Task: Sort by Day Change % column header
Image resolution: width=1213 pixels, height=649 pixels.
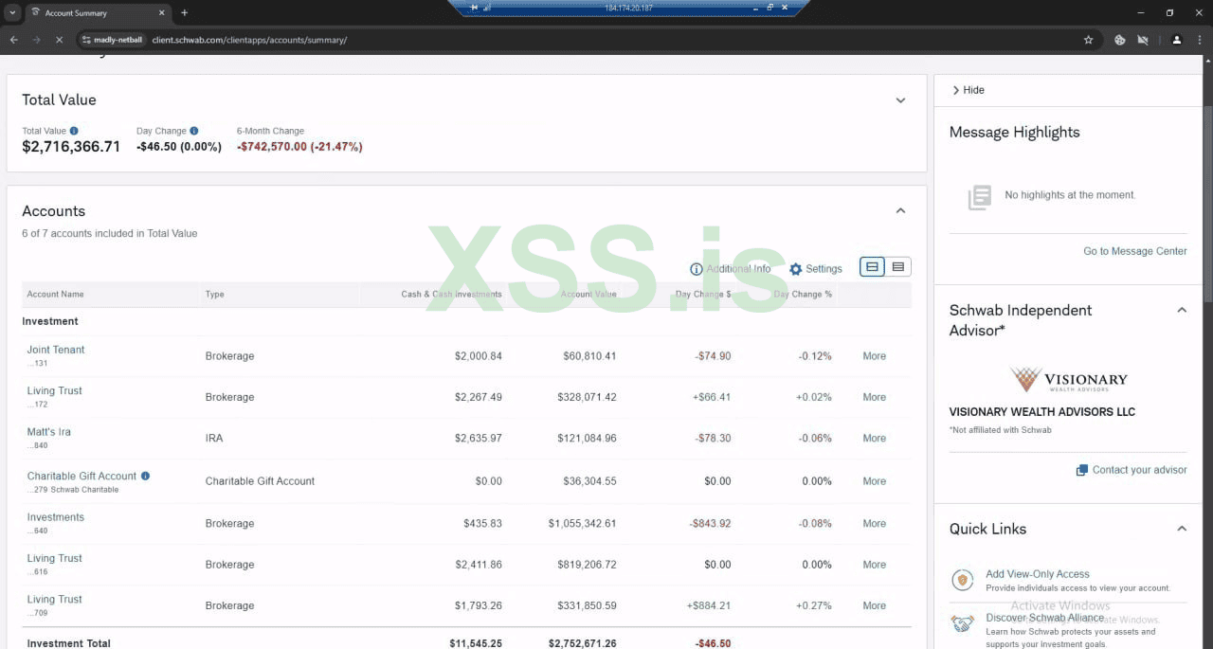Action: coord(803,294)
